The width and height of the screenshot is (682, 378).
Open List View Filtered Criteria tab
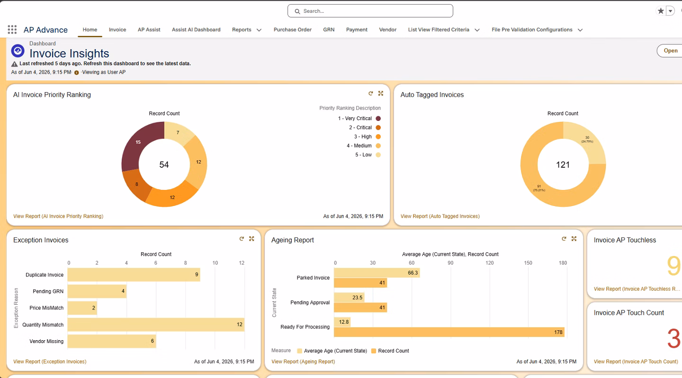point(439,29)
